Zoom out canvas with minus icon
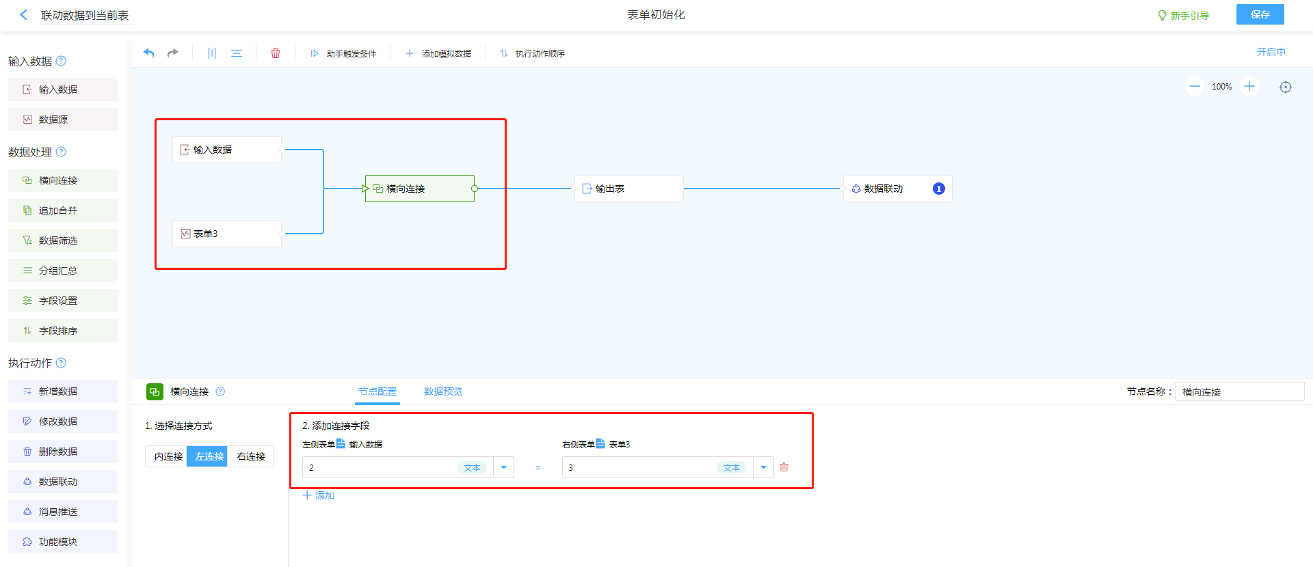The image size is (1313, 567). (1195, 87)
